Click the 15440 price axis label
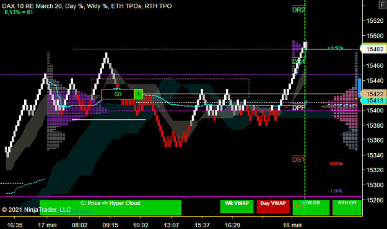This screenshot has height=229, width=387. point(375,81)
